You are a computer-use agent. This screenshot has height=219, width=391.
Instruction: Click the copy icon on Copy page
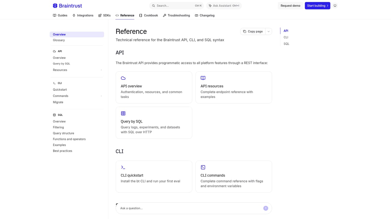coord(244,31)
